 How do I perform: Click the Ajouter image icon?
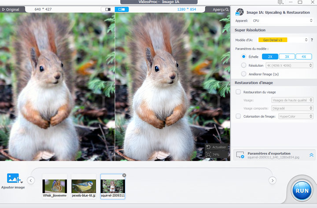(x=13, y=178)
